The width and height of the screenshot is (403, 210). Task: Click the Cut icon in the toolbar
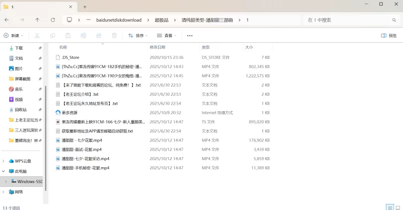pyautogui.click(x=37, y=36)
